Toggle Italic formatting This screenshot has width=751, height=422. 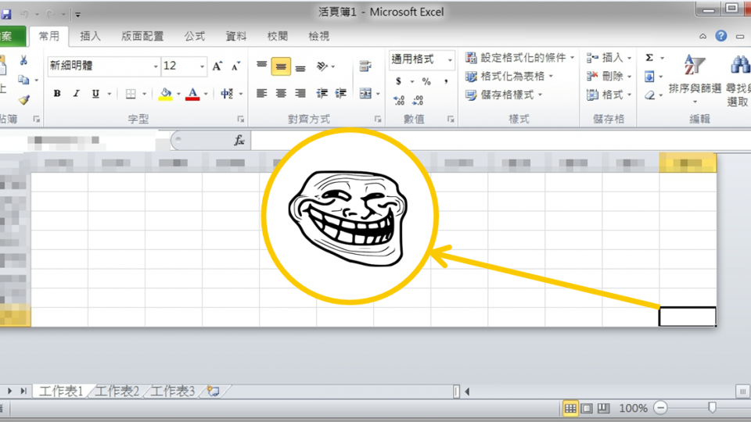[76, 94]
